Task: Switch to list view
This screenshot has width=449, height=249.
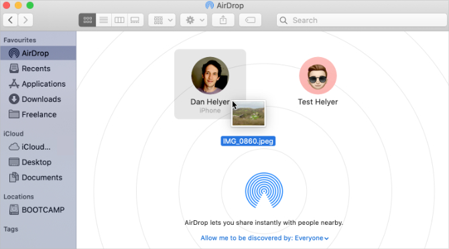Action: tap(104, 20)
